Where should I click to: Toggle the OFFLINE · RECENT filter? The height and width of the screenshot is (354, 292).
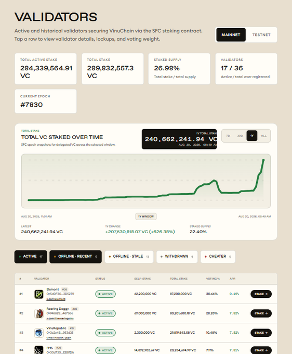[x=75, y=257]
